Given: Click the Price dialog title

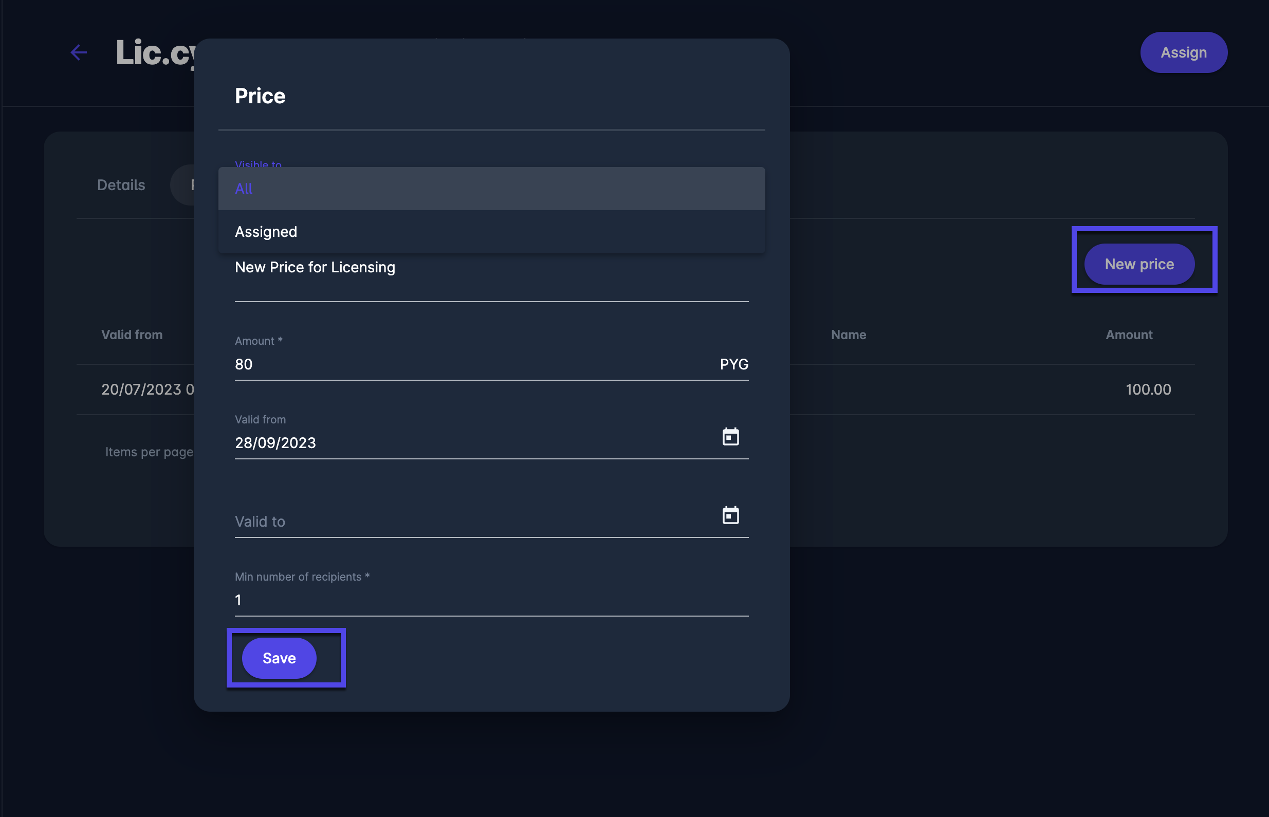Looking at the screenshot, I should click(260, 96).
